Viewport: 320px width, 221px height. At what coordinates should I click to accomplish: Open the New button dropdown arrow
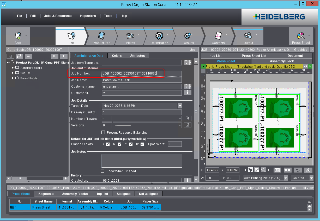[x=26, y=35]
